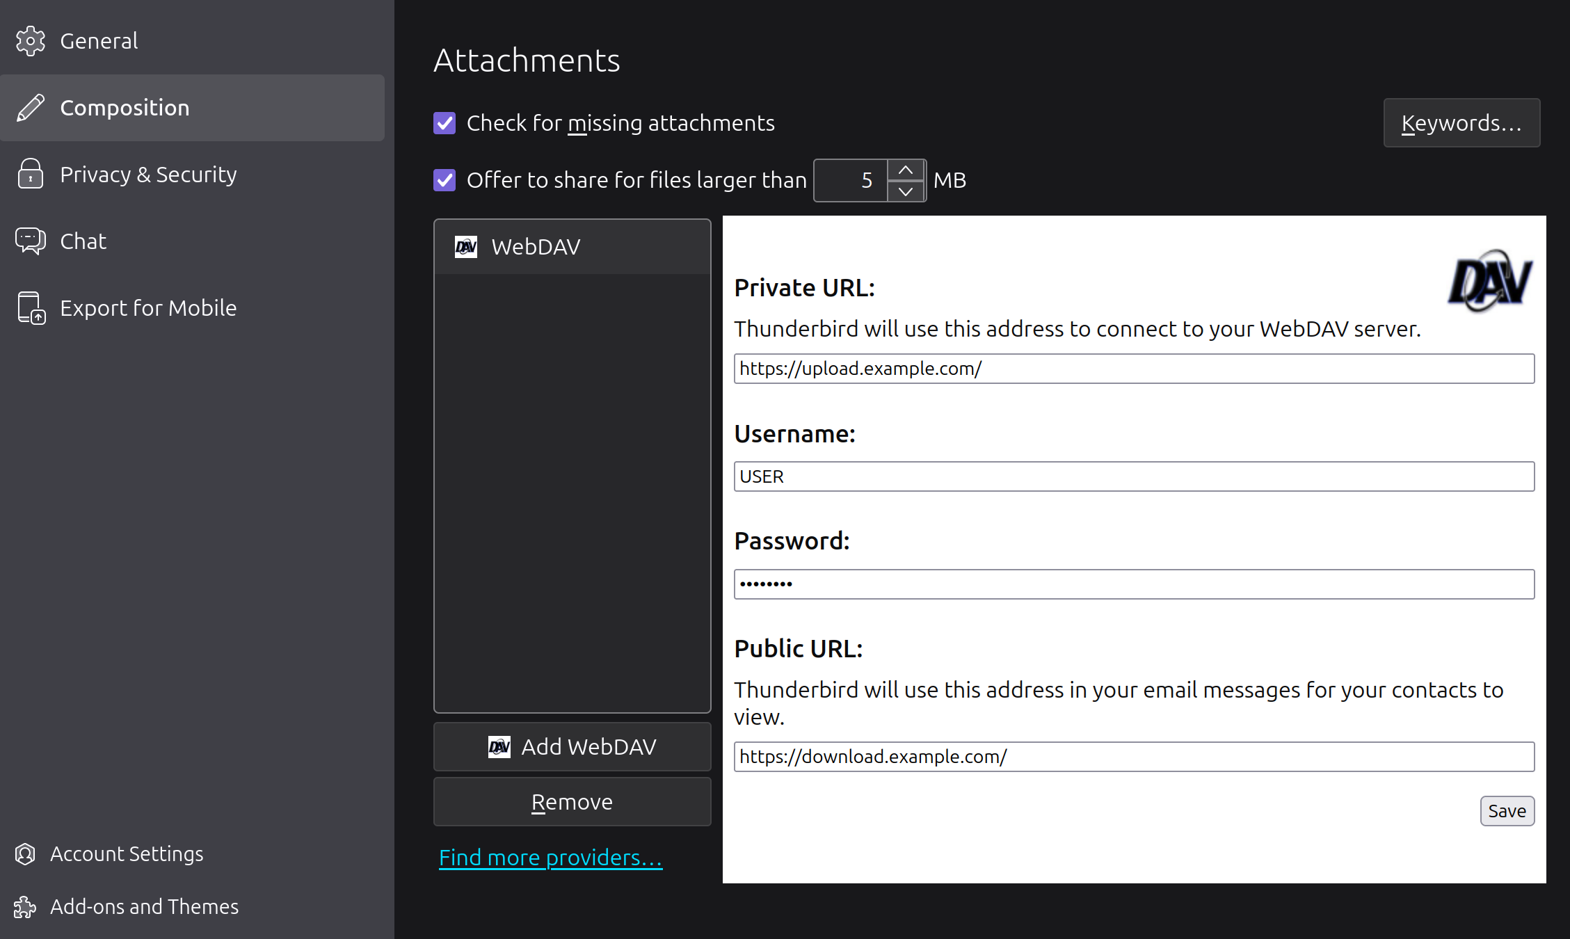Click the Public URL: label

pos(799,649)
